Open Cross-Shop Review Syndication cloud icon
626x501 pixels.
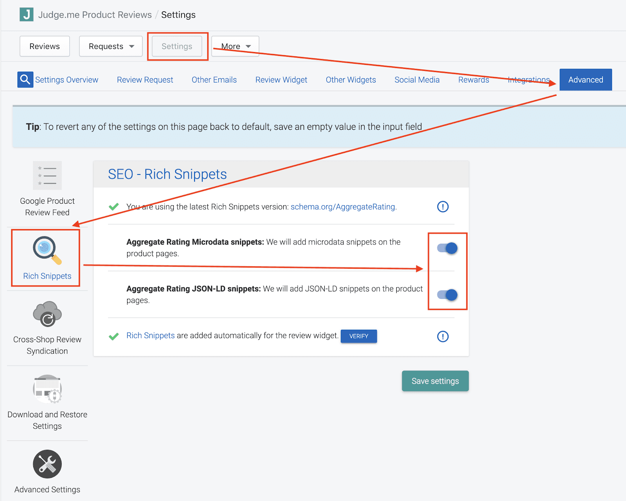[x=47, y=314]
